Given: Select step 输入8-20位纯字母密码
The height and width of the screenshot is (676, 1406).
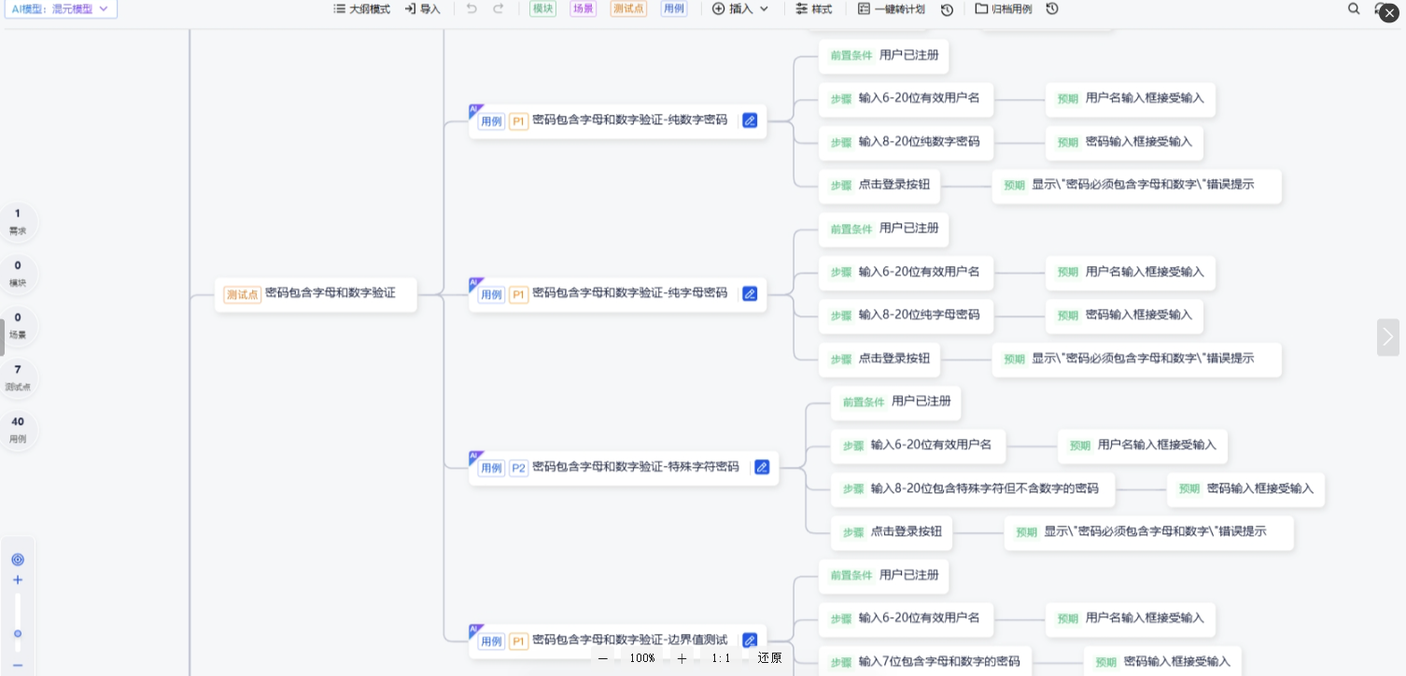Looking at the screenshot, I should tap(906, 316).
